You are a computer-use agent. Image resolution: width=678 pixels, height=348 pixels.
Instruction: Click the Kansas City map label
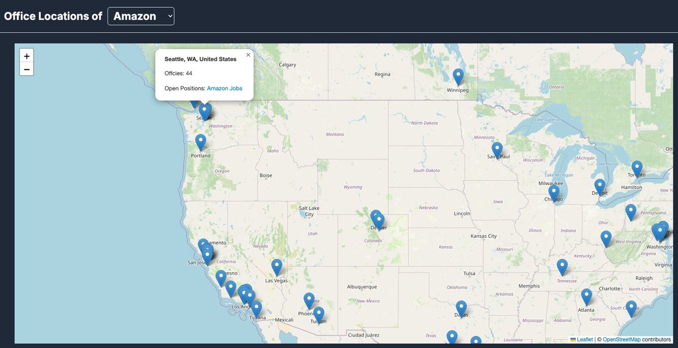483,236
